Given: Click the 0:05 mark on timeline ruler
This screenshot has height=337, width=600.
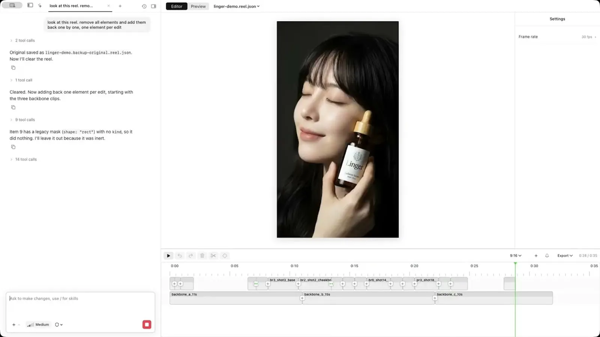Looking at the screenshot, I should (234, 266).
